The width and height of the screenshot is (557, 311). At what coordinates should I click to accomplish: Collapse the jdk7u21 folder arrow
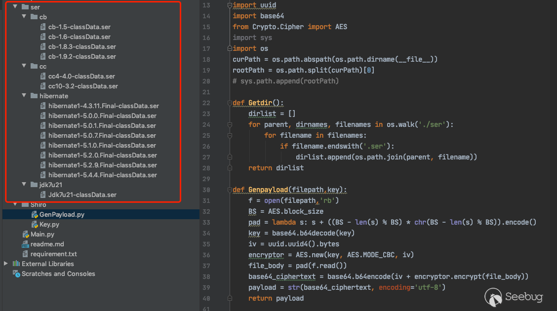[x=24, y=185]
